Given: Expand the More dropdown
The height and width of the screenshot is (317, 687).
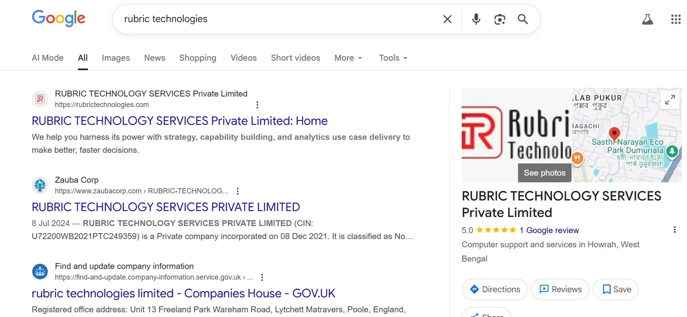Looking at the screenshot, I should click(348, 58).
